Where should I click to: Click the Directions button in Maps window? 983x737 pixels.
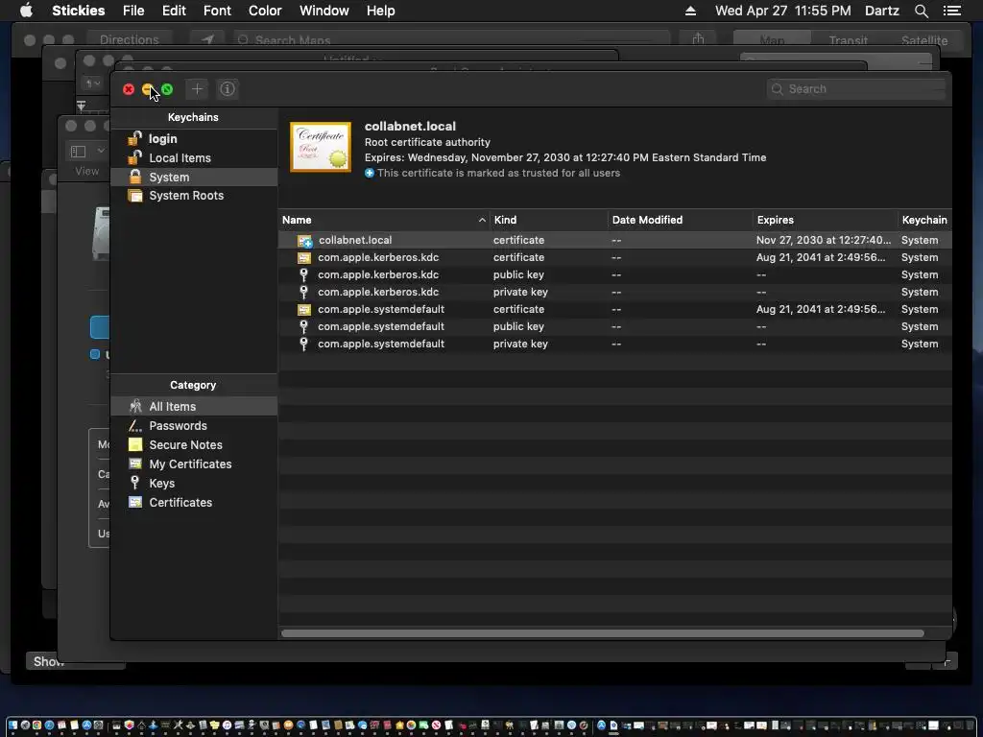(x=130, y=39)
